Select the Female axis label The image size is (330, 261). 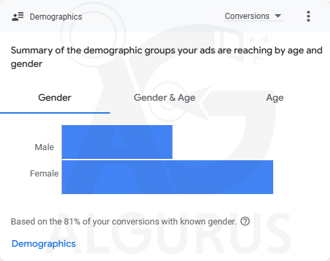click(44, 174)
